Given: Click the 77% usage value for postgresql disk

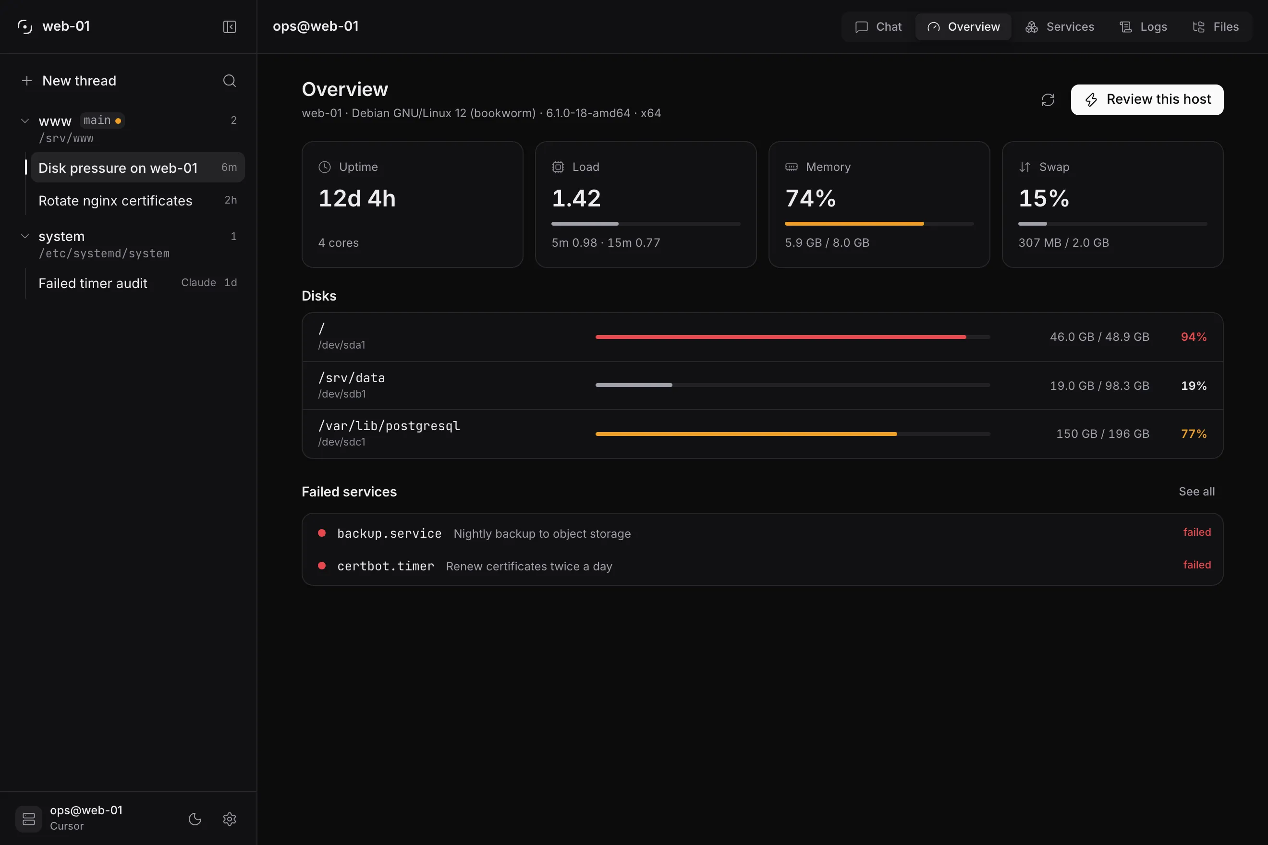Looking at the screenshot, I should click(1194, 434).
